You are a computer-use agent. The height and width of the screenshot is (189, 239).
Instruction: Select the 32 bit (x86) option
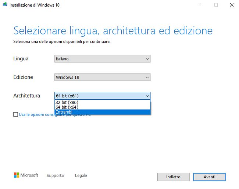coord(67,102)
